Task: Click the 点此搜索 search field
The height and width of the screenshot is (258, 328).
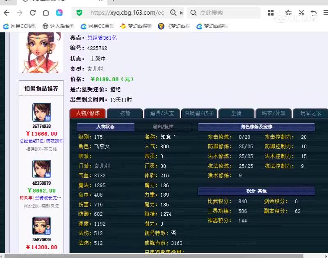Action: (224, 13)
